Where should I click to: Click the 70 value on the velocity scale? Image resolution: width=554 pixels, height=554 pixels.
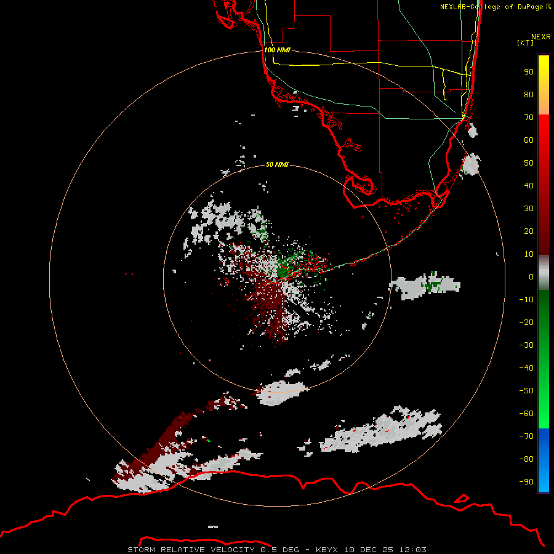click(x=529, y=118)
